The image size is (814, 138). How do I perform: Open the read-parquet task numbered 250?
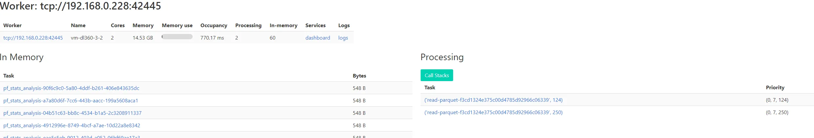click(x=493, y=112)
